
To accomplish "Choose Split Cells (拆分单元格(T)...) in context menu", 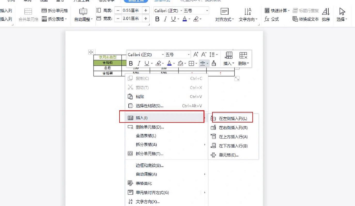I will [x=166, y=154].
